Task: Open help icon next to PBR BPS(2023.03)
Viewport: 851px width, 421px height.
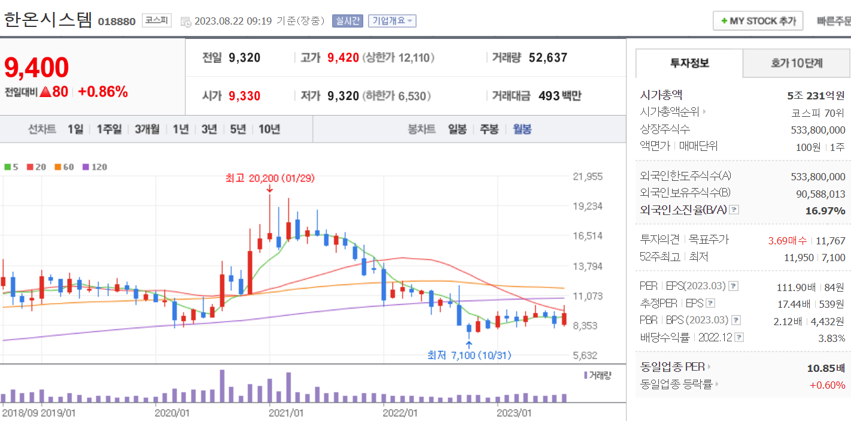Action: point(737,320)
